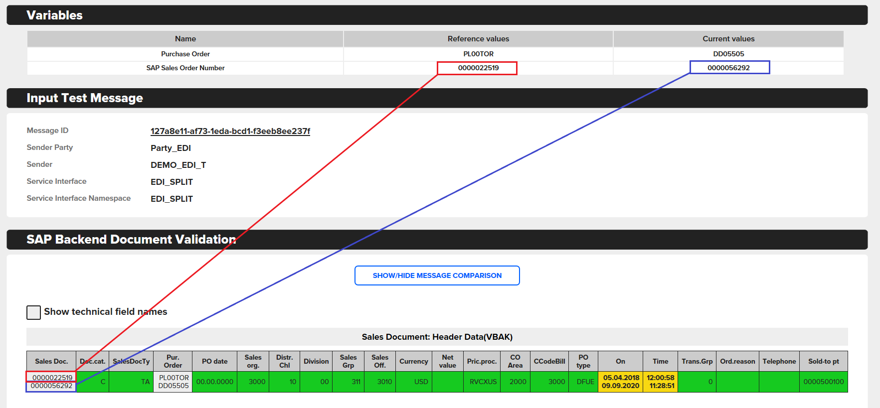Click the SHOW/HIDE MESSAGE COMPARISON button

tap(437, 275)
